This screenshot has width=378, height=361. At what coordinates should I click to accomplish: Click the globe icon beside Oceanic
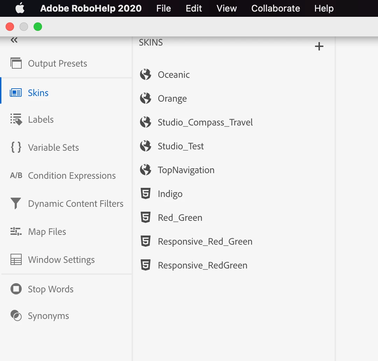coord(146,74)
